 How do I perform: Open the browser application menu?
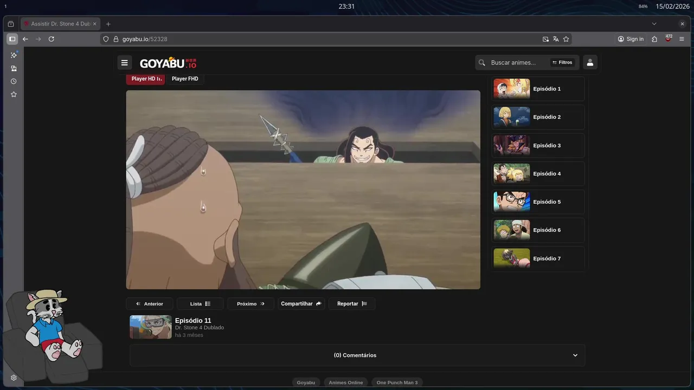[682, 39]
